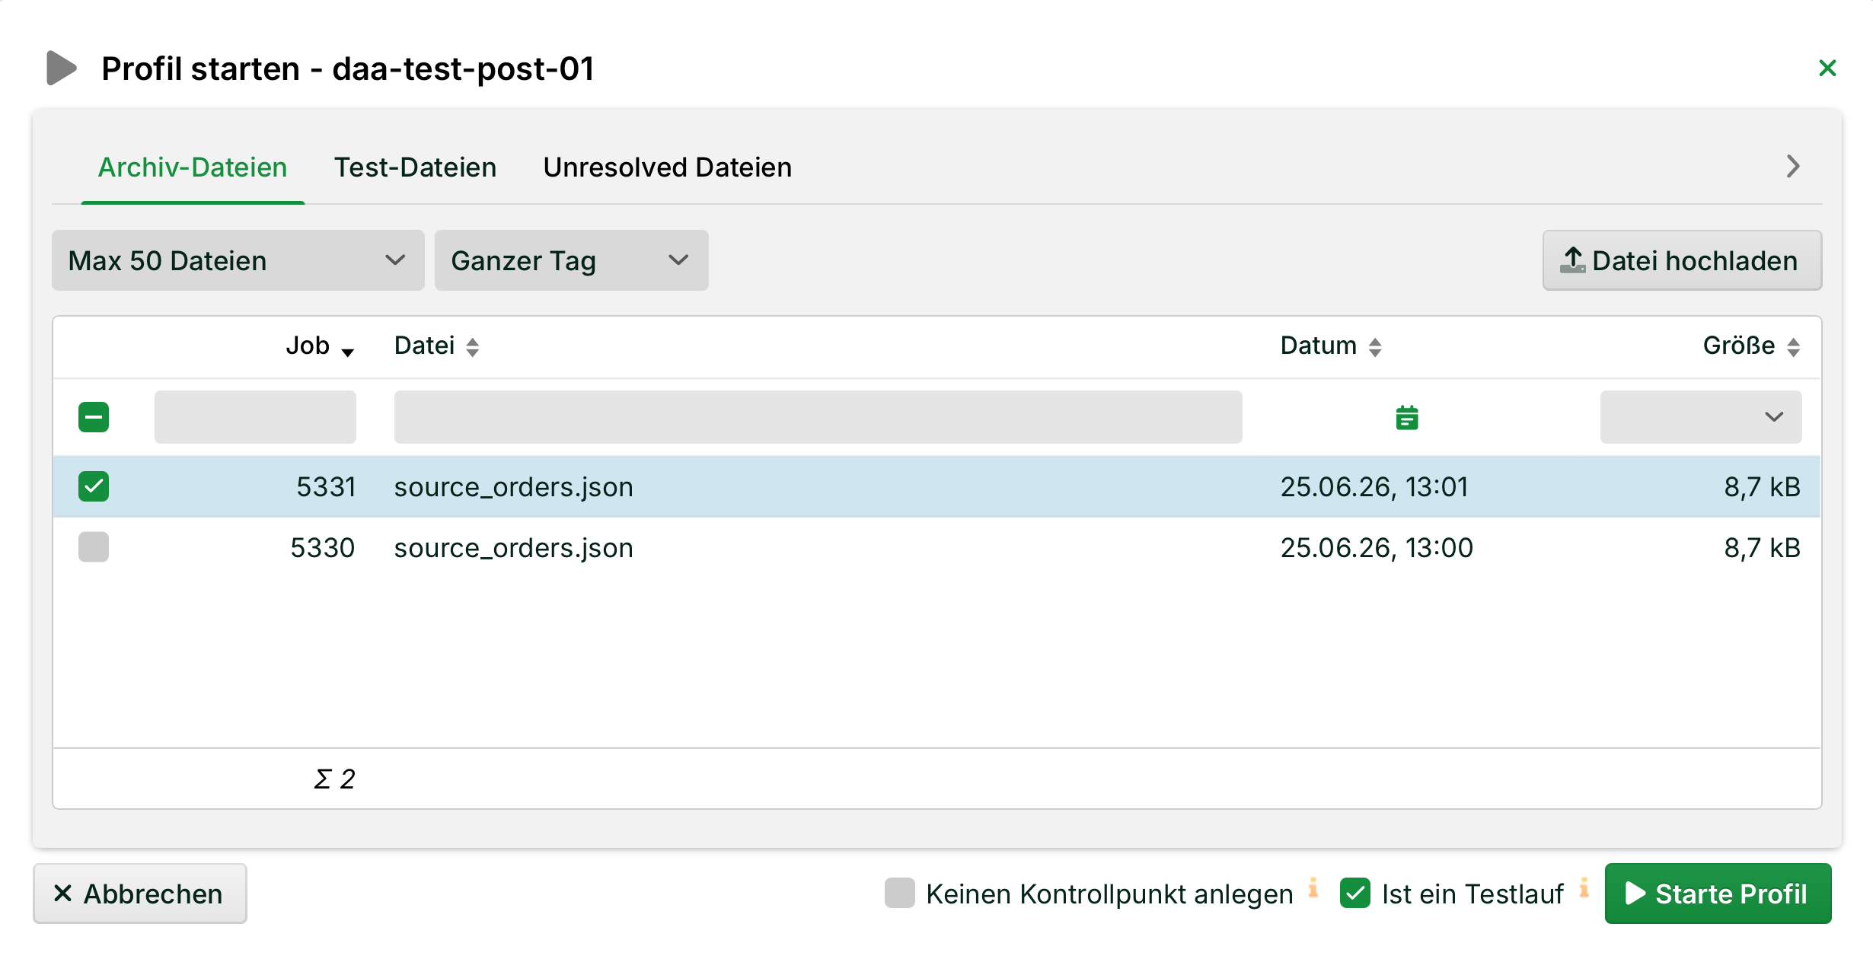Click info icon next to Ist ein Testlauf
The image size is (1873, 959).
(x=1584, y=887)
